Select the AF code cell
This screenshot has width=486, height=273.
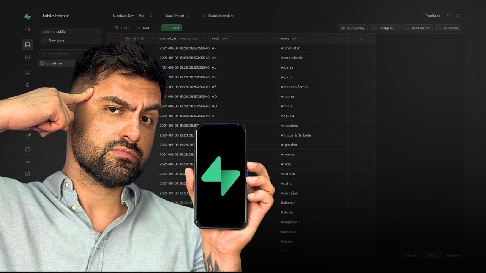click(x=244, y=48)
